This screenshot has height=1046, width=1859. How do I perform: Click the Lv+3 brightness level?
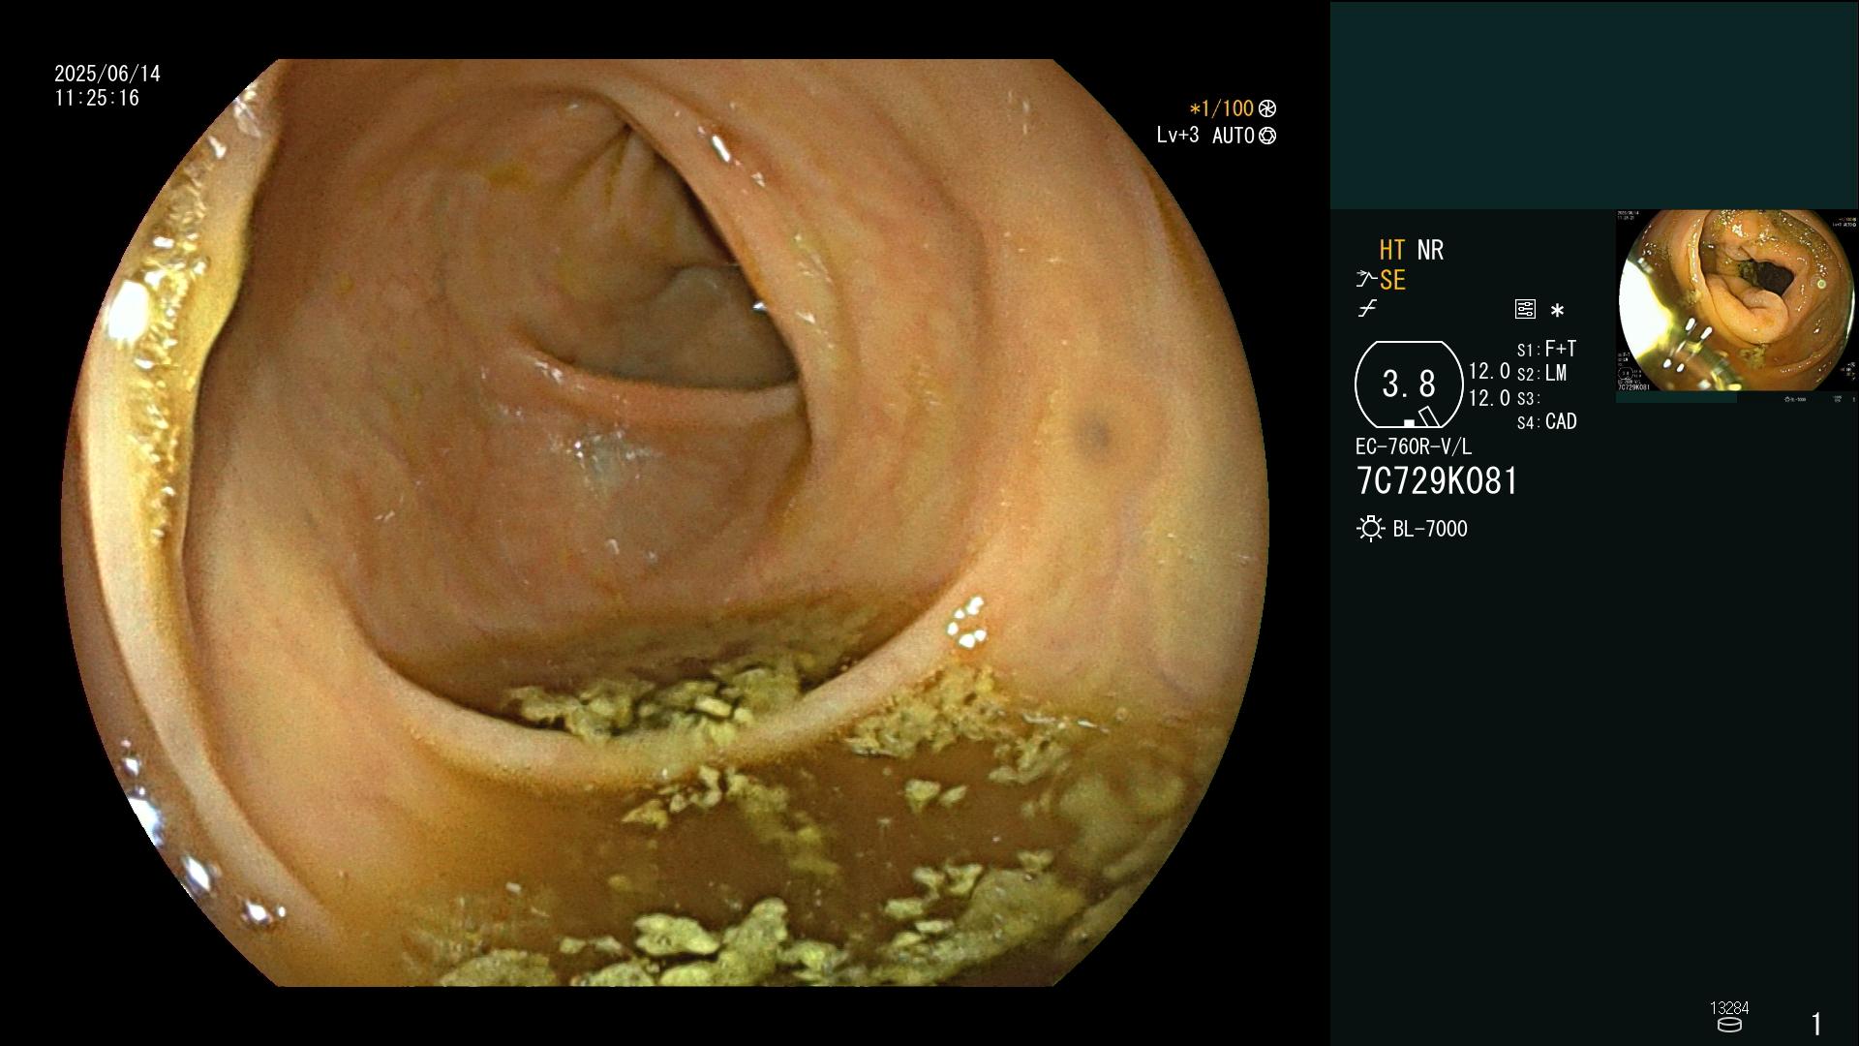[x=1177, y=136]
